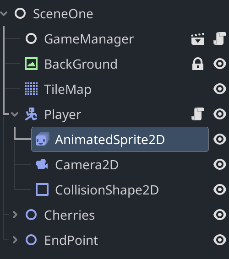Expand the EndPoint node
Screen dimensions: 229x259
tap(15, 240)
